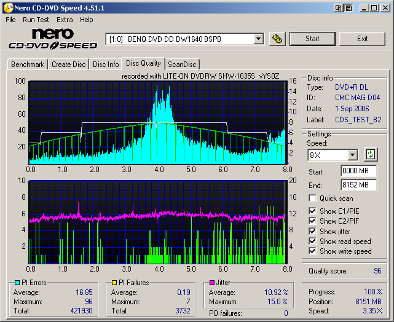Click the Quality score value 96
Screen dimensions: 394x322
point(377,271)
